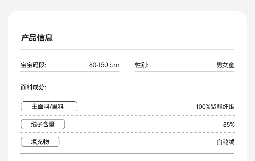Click the 85% down content value
Screen dimensions: 255x161
229,125
